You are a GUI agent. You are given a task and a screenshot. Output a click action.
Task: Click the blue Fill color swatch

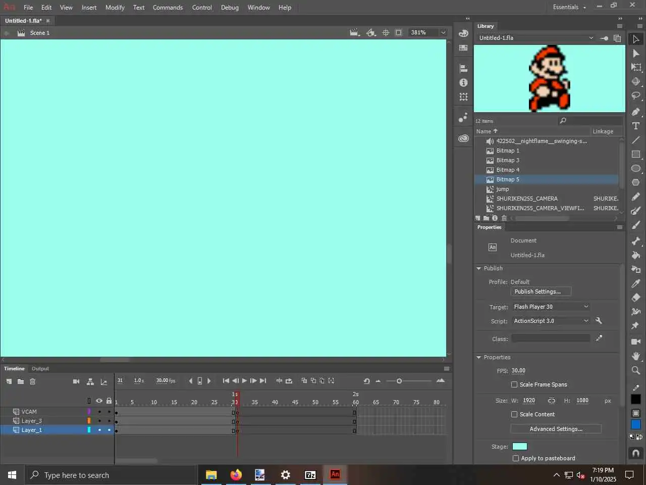(636, 424)
